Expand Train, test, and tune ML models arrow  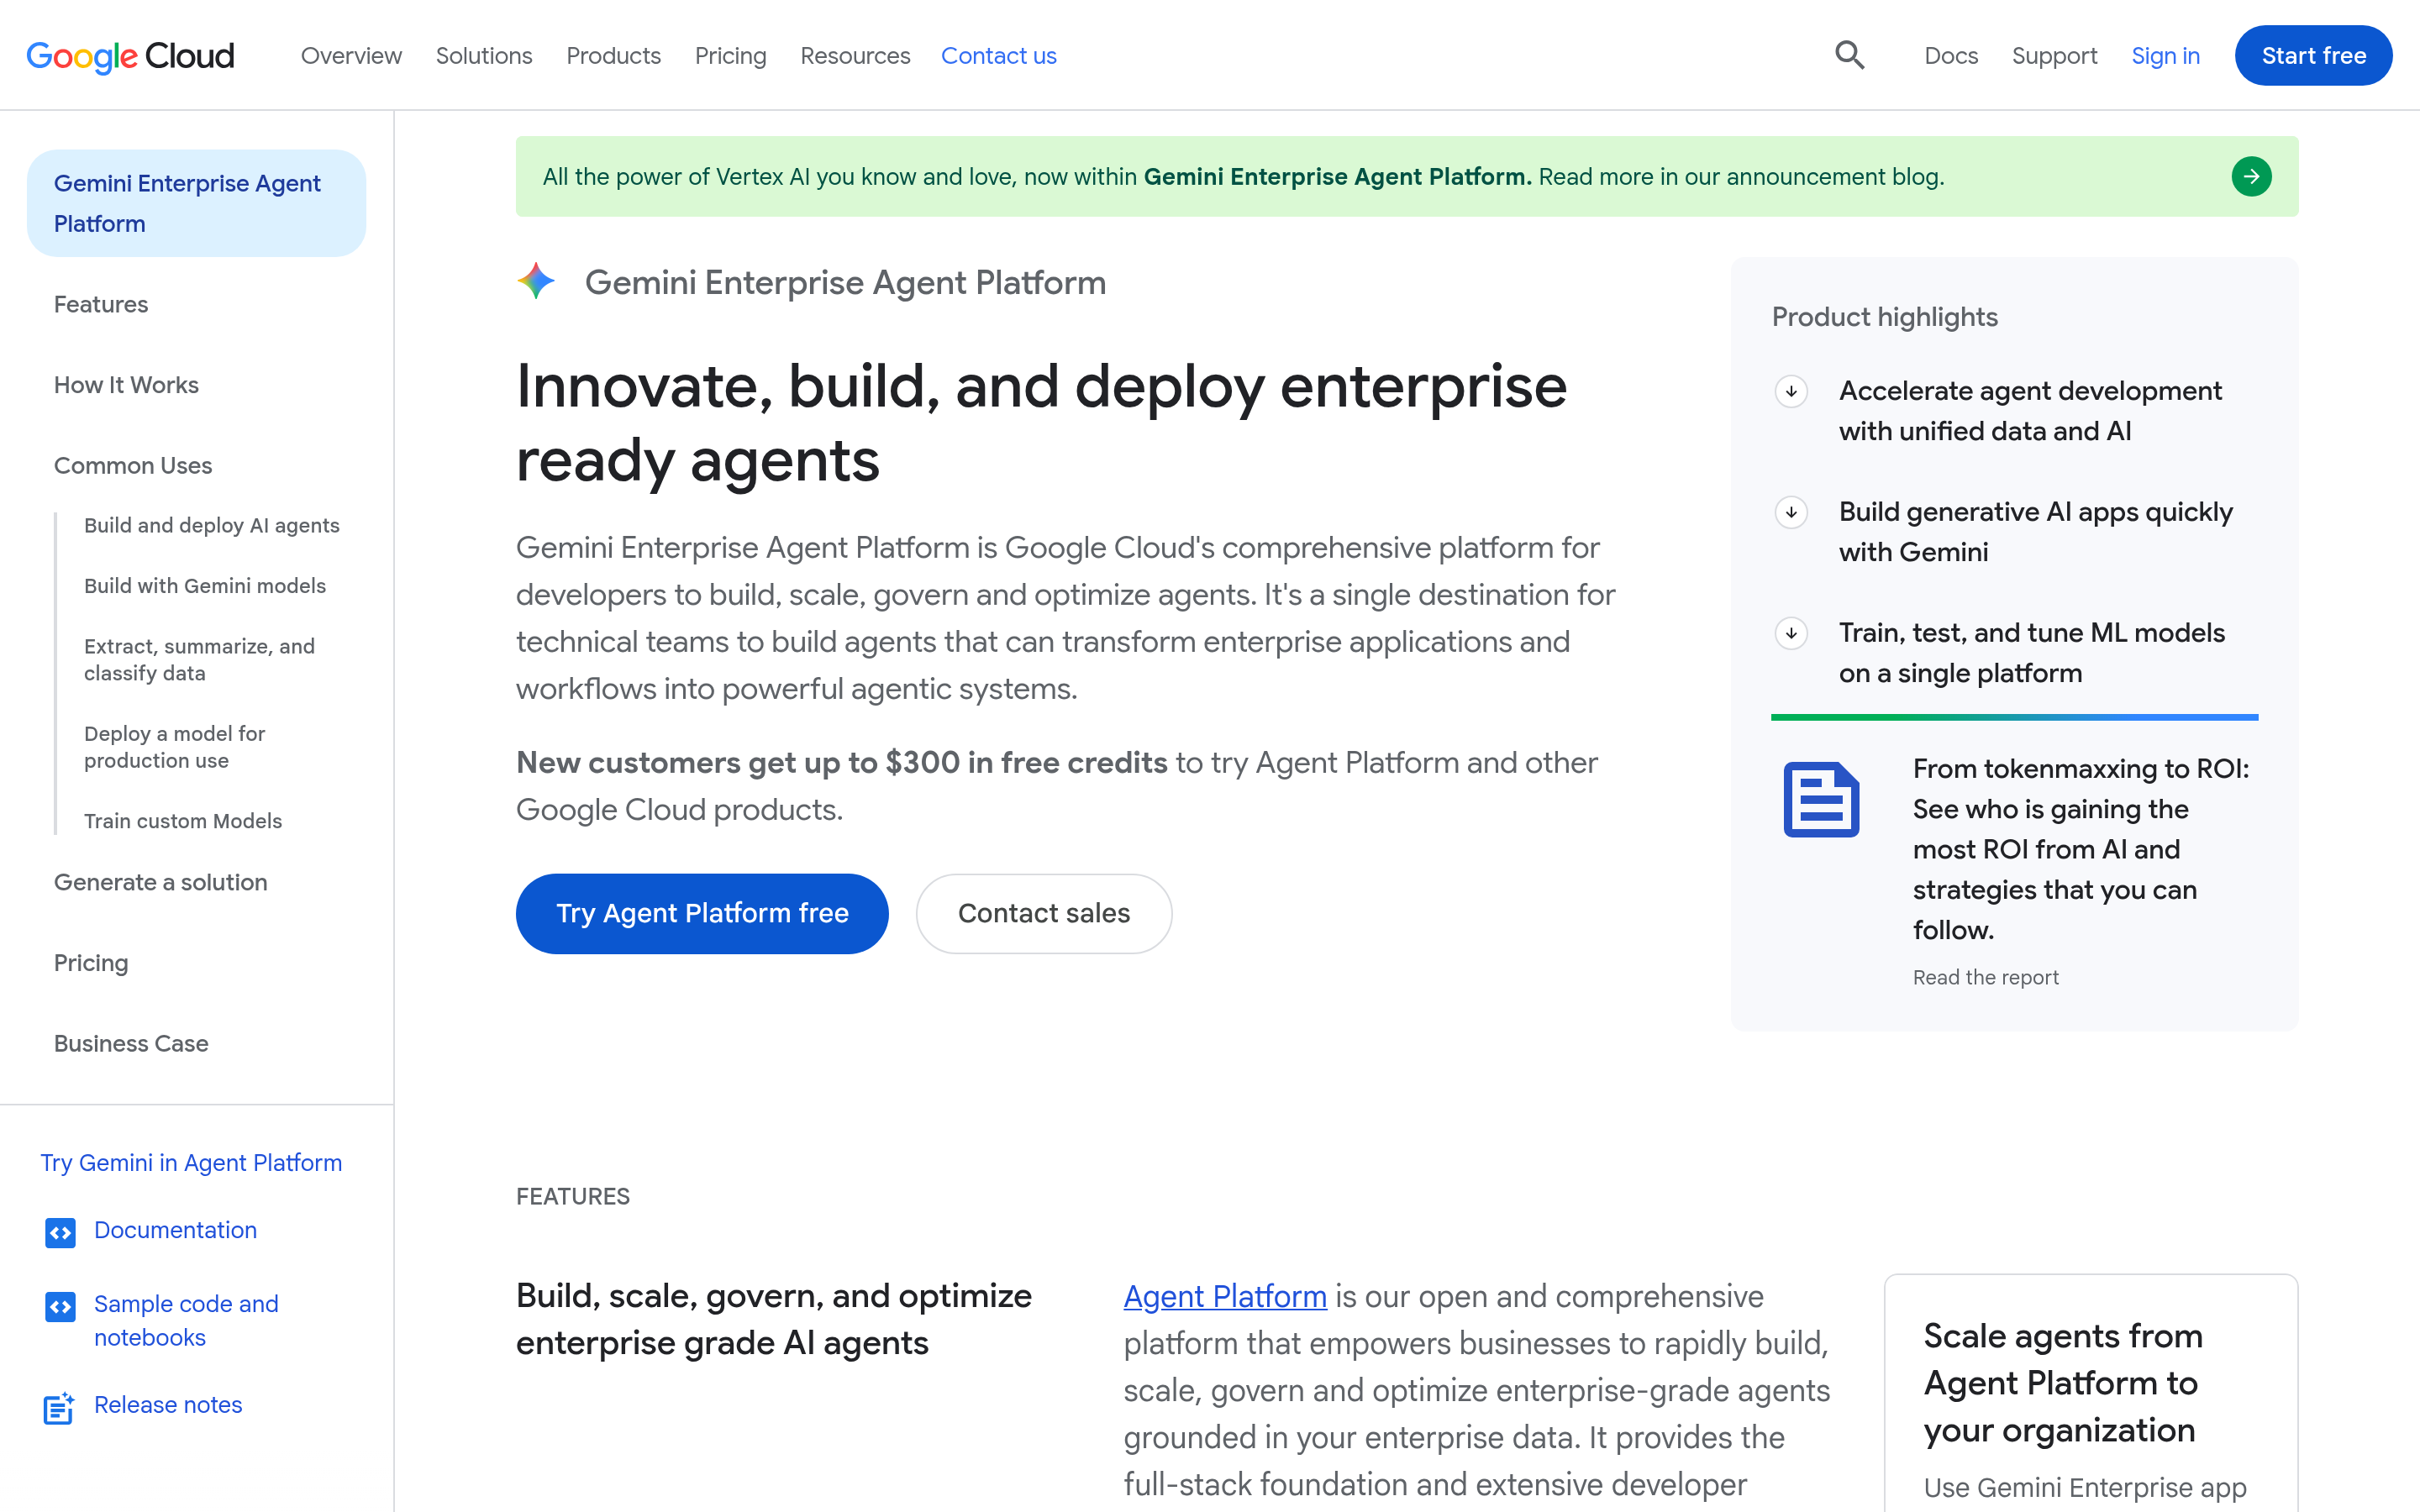(1791, 633)
